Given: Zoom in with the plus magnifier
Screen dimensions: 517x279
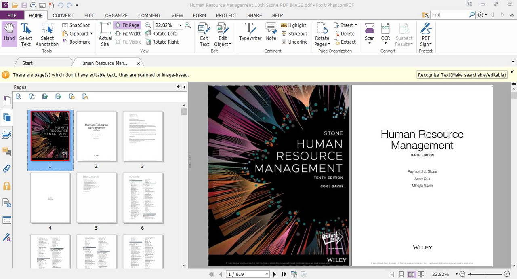Looking at the screenshot, I should tap(187, 25).
